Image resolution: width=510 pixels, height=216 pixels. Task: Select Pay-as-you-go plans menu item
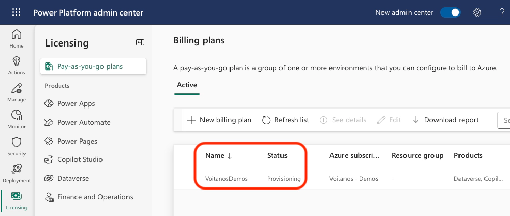(93, 67)
